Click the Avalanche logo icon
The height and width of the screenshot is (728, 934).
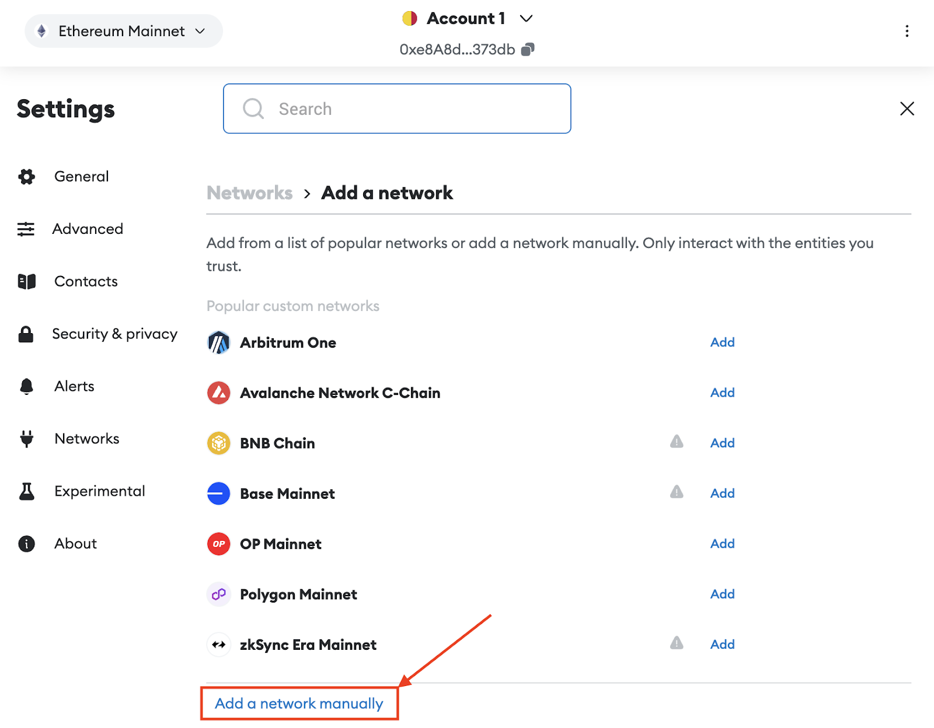pyautogui.click(x=219, y=393)
